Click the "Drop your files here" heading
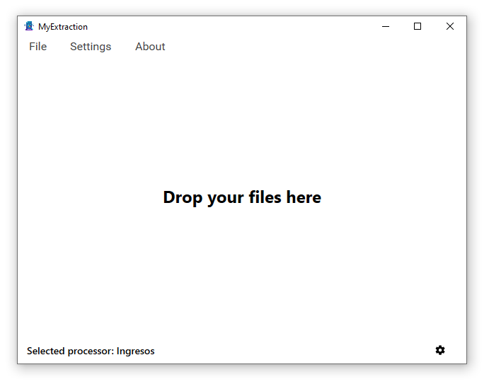Viewport: 489px width, 384px height. point(242,197)
